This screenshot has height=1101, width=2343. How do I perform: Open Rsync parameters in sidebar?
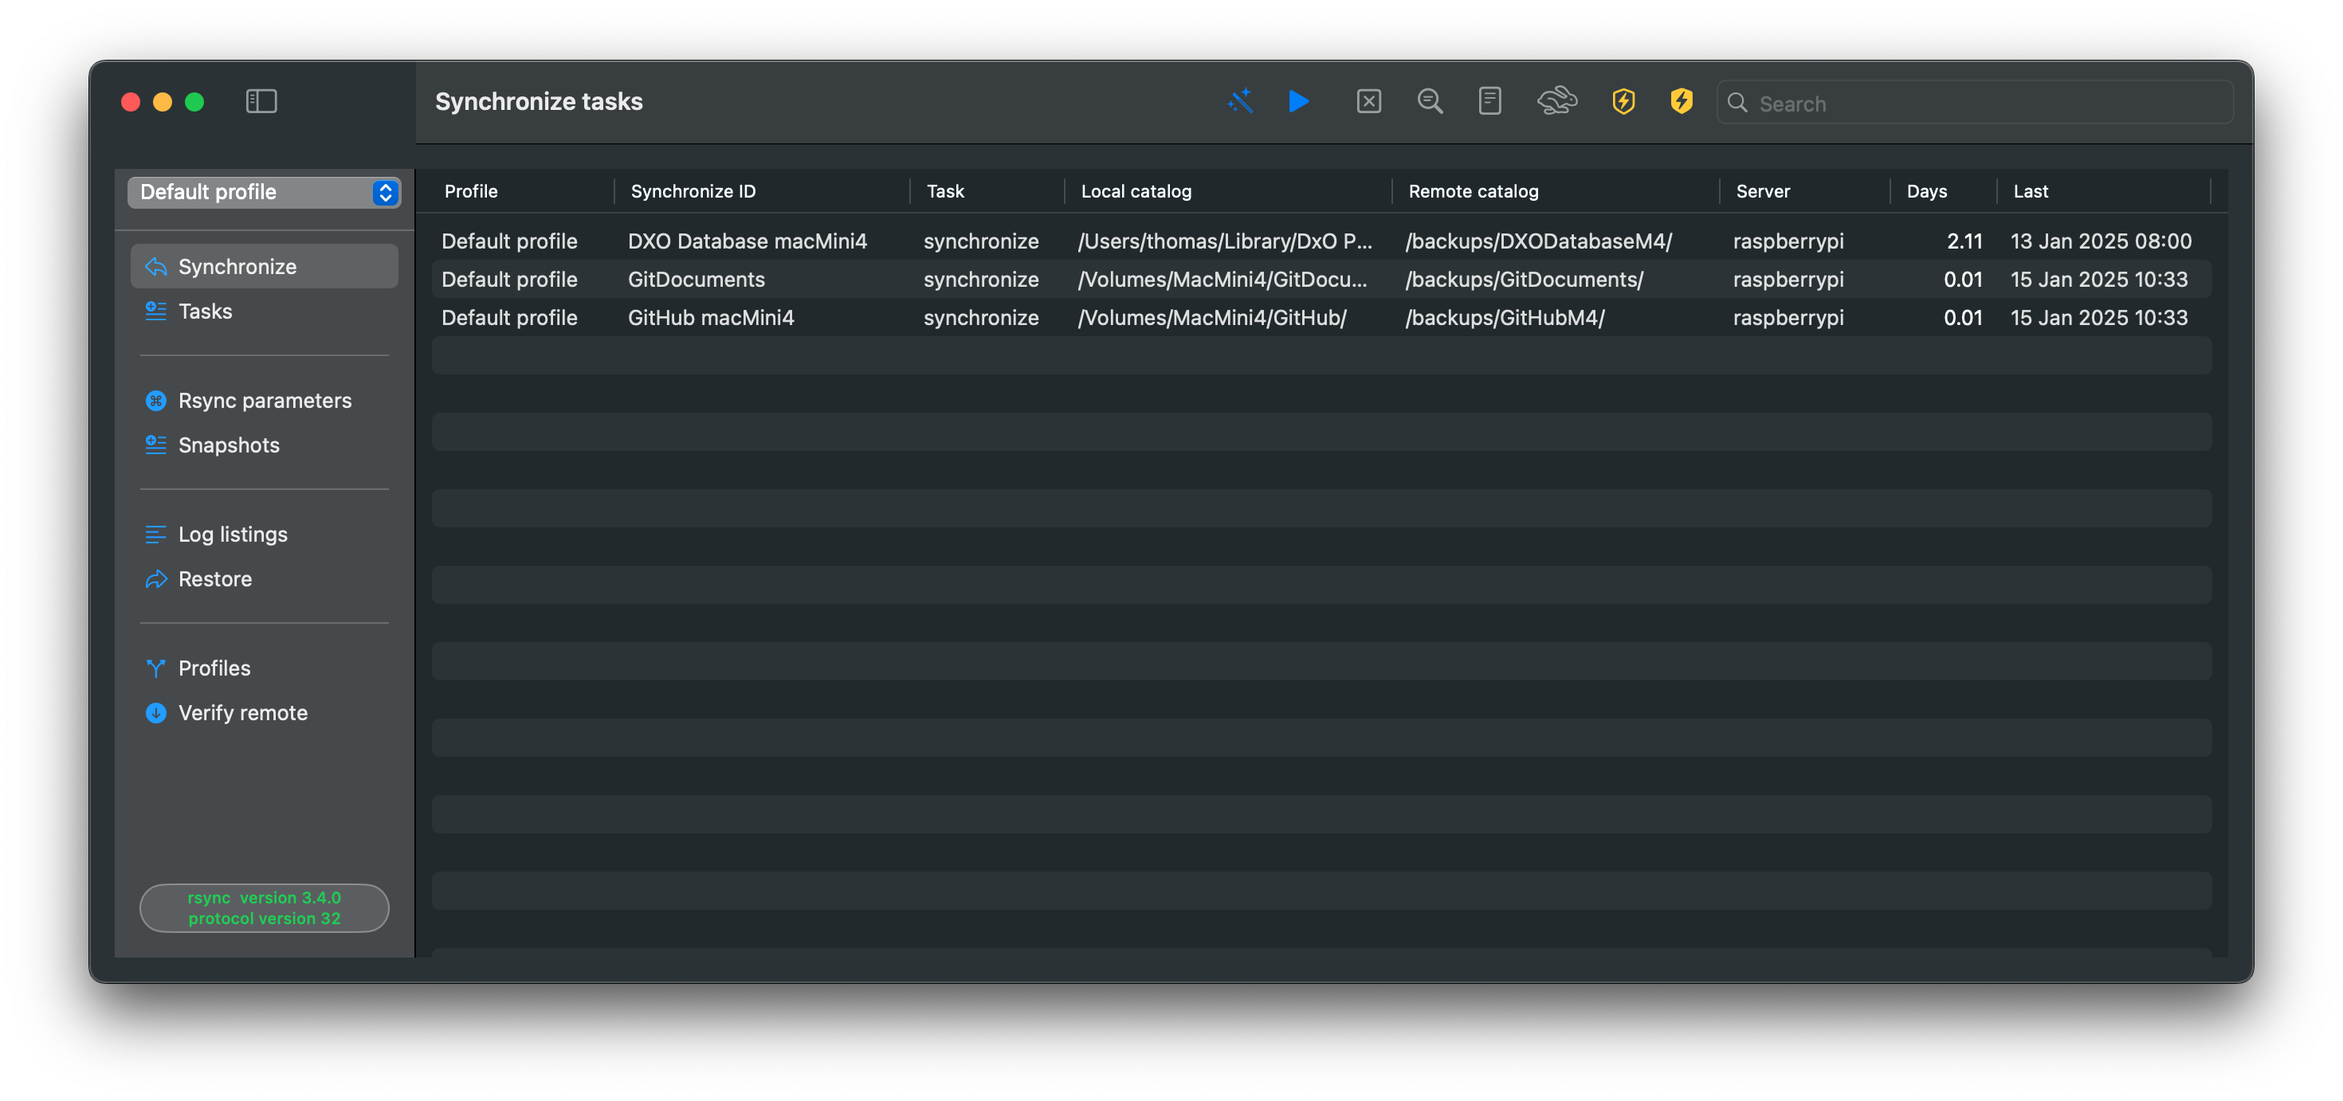(265, 401)
